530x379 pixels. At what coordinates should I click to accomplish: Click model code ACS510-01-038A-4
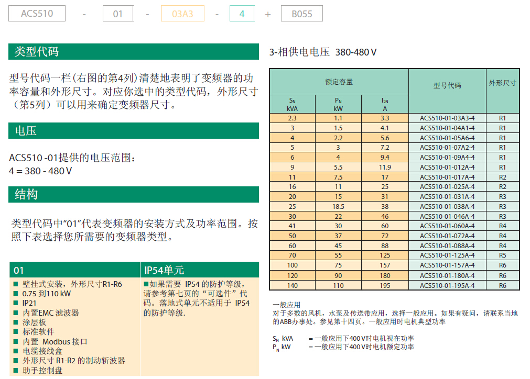tap(447, 206)
